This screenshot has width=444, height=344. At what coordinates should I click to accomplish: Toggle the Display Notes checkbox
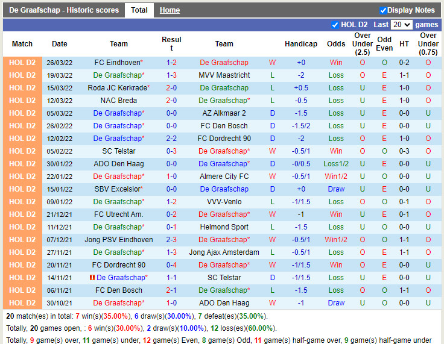(383, 10)
